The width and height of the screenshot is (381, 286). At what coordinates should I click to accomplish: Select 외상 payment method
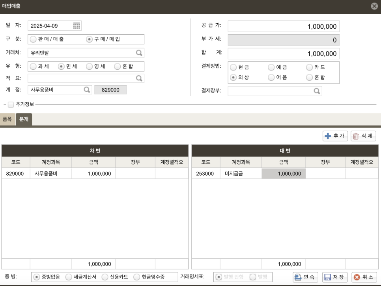pyautogui.click(x=233, y=78)
